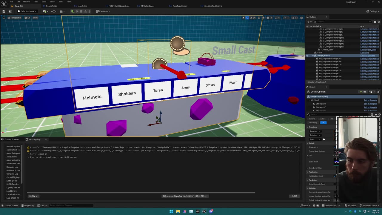382x215 pixels.
Task: Open the Settings menu
Action: point(373,11)
